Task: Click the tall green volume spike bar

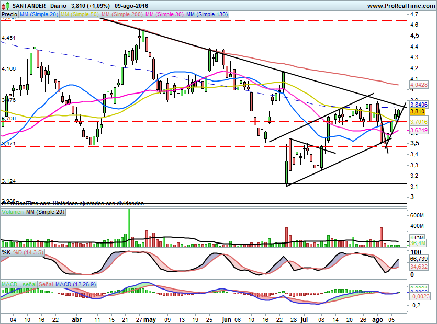Action: (x=129, y=228)
